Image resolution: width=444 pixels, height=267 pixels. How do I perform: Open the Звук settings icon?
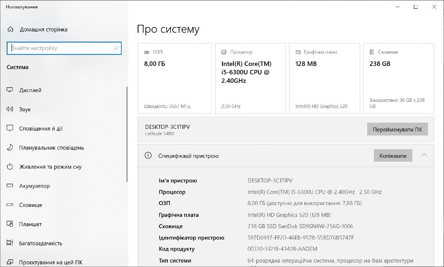[x=10, y=109]
